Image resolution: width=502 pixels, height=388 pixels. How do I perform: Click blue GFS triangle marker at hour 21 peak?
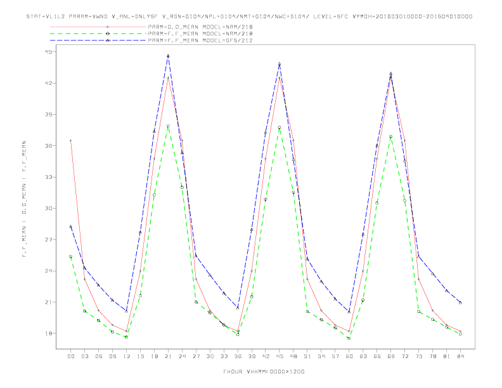coord(168,56)
